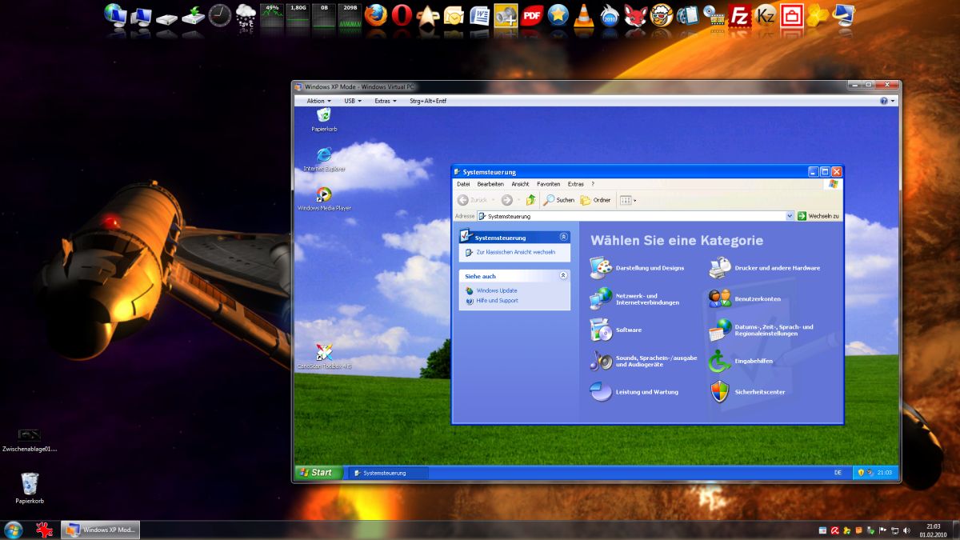Launch Opera browser from the dock

point(402,14)
